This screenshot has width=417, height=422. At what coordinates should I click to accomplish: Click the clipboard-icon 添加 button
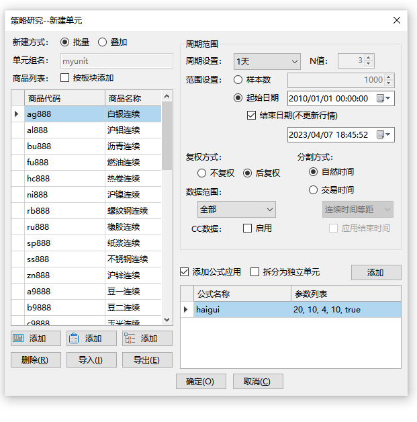pyautogui.click(x=91, y=339)
